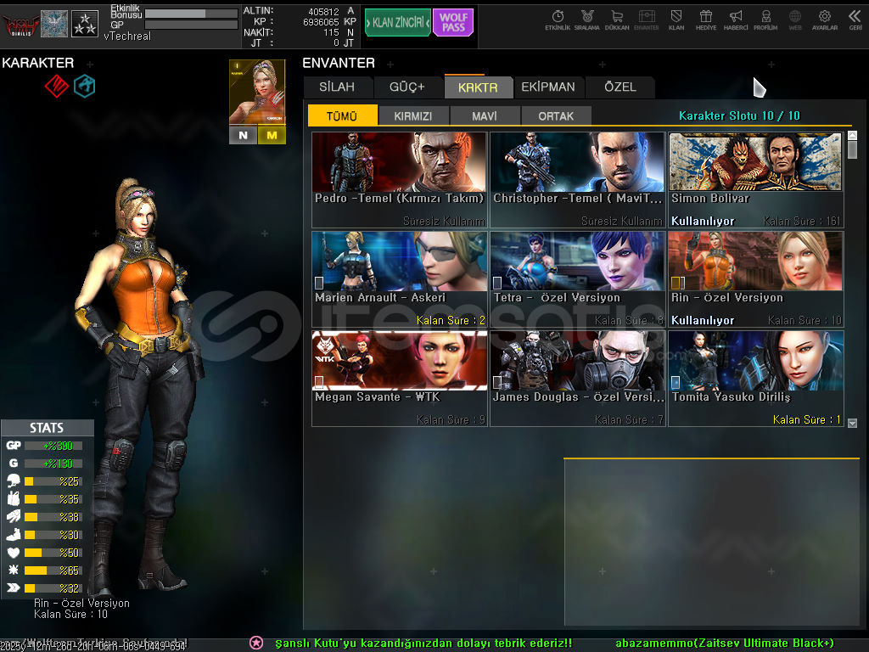Toggle checkbox on Tetra card

click(497, 283)
